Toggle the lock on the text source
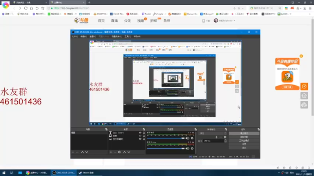Screen dimensions: 314x176 (x=144, y=133)
